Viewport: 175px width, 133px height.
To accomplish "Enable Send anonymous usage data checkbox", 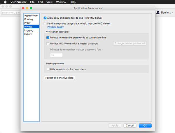I will click(45, 23).
